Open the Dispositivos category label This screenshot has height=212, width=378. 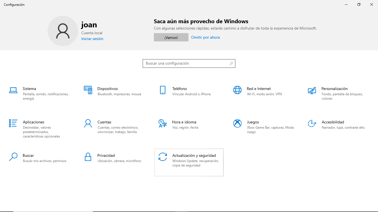click(x=108, y=89)
